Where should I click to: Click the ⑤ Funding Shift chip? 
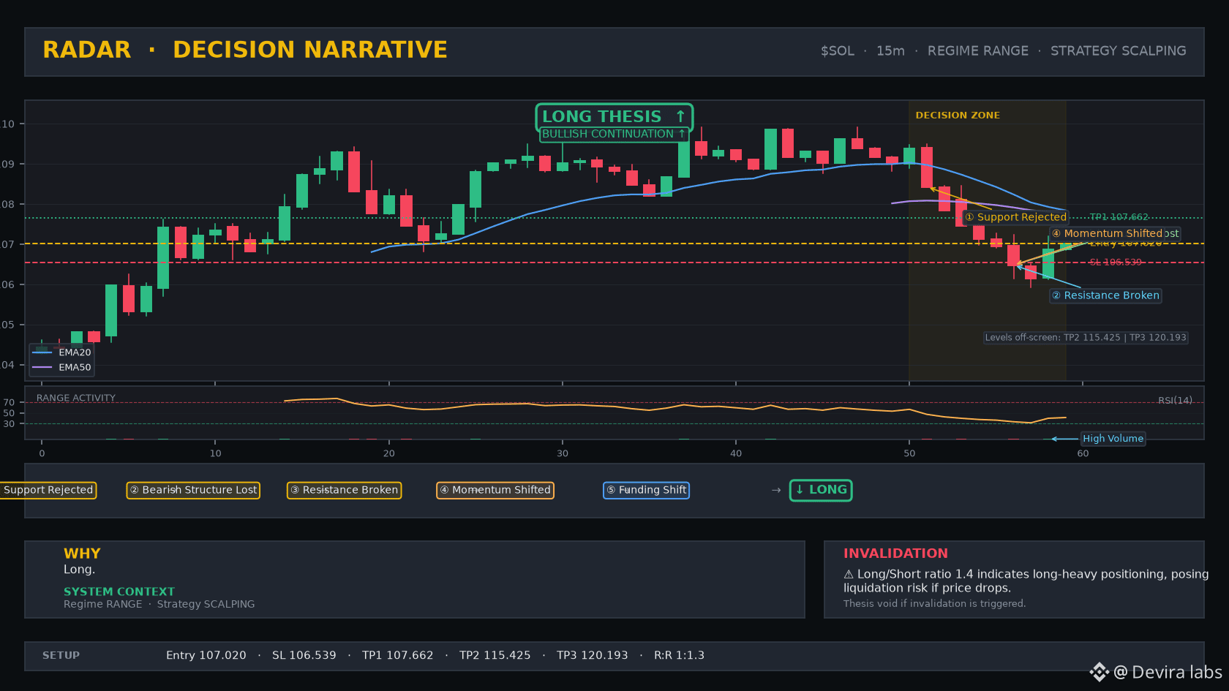coord(646,490)
